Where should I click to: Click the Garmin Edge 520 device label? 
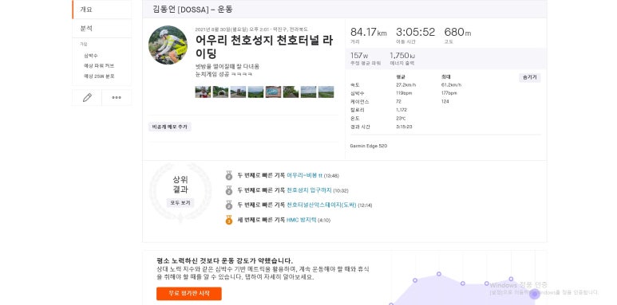tap(369, 146)
